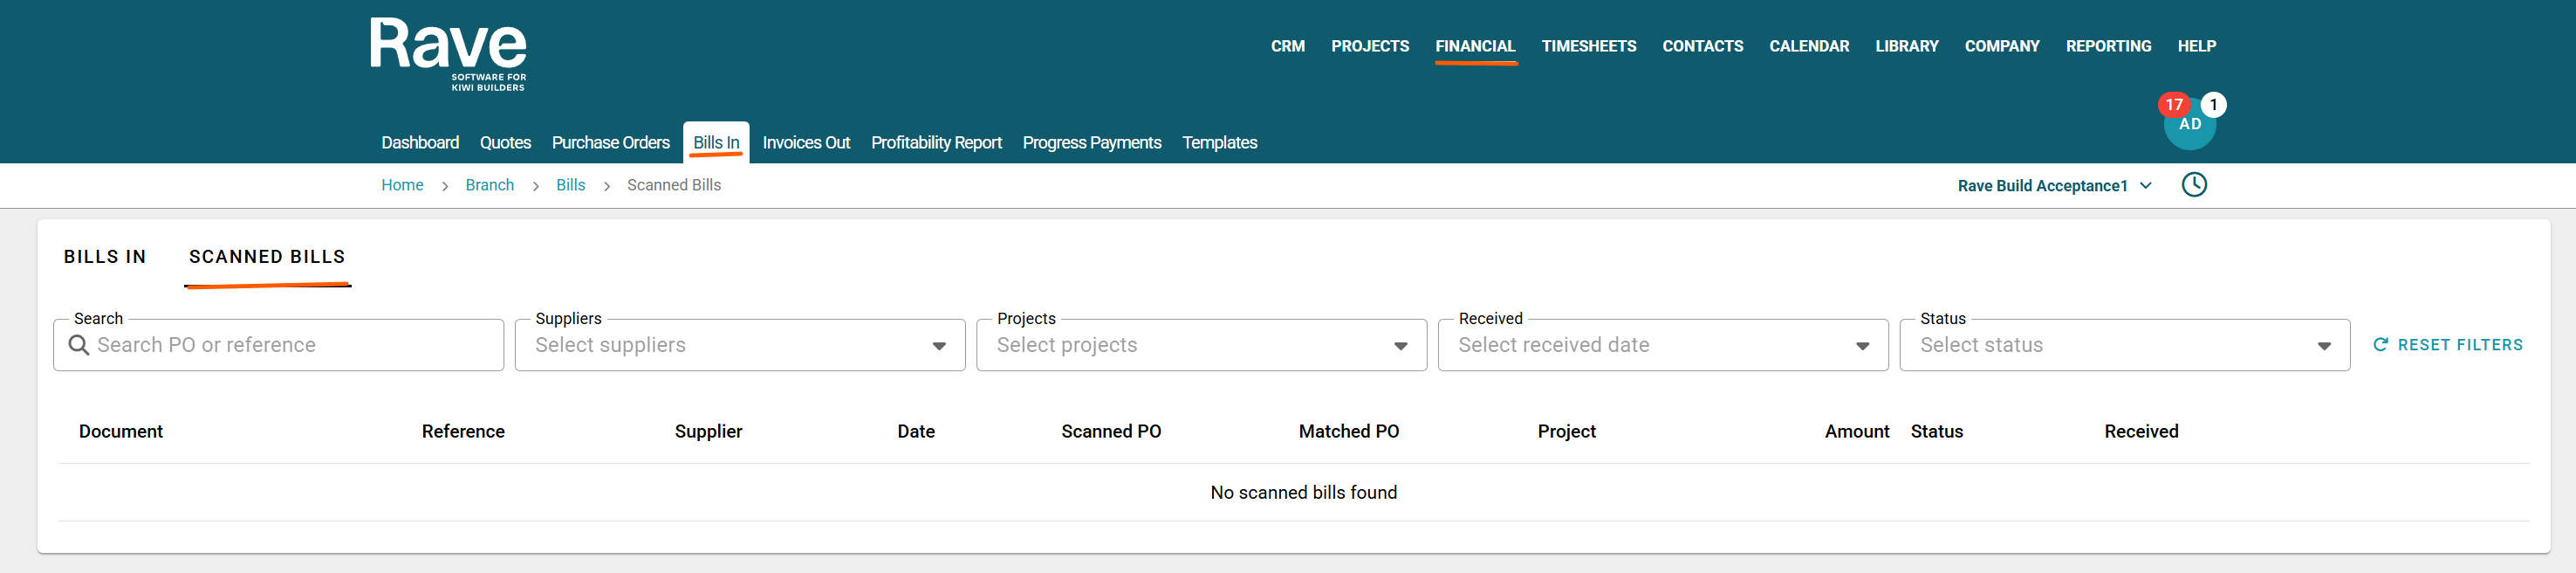Open the Purchase Orders tab
The width and height of the screenshot is (2576, 573).
tap(611, 142)
